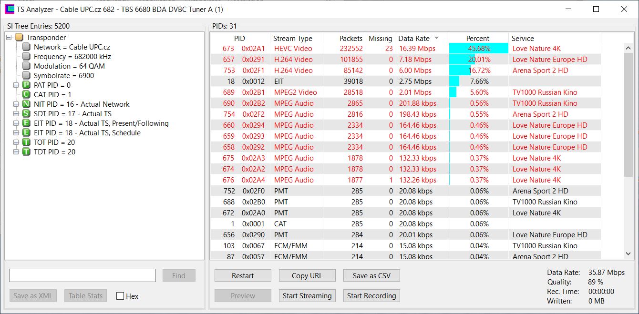Click the green PAT PID icon
Screen dimensions: 639x314
point(26,85)
